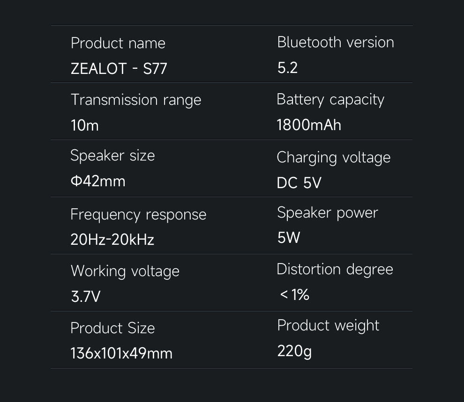Click the "Speaker power" label
The image size is (464, 402).
(328, 213)
